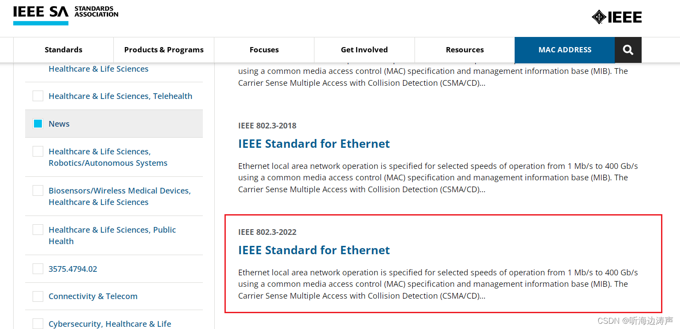Check the 3575.4794.02 filter
The image size is (680, 329).
click(x=37, y=268)
